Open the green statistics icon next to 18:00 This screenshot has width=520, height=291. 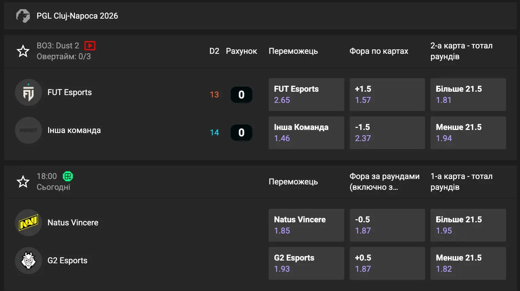pos(68,176)
